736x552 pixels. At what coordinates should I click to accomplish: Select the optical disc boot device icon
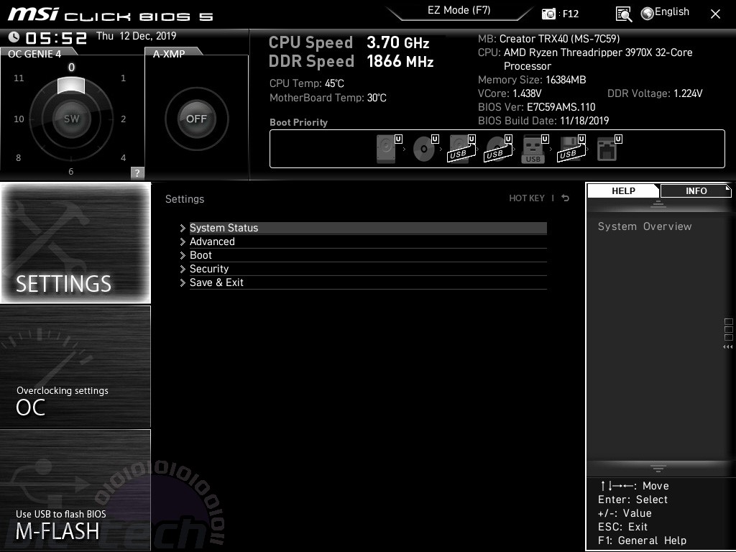(x=425, y=149)
